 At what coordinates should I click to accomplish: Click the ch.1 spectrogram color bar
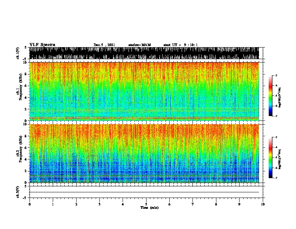point(270,96)
